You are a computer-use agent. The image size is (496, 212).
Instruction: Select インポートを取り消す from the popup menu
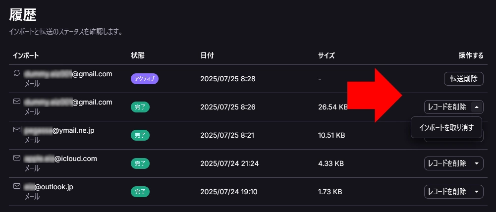[x=446, y=127]
